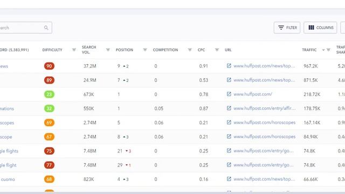Click the search magnifier icon
Image resolution: width=345 pixels, height=194 pixels.
click(46, 27)
